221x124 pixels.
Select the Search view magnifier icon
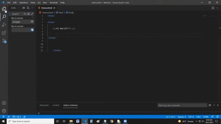point(4,17)
